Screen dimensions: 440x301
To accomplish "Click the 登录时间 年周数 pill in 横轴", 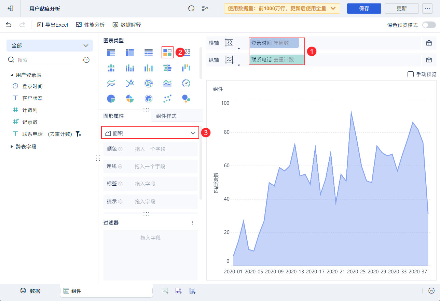I will pos(275,43).
